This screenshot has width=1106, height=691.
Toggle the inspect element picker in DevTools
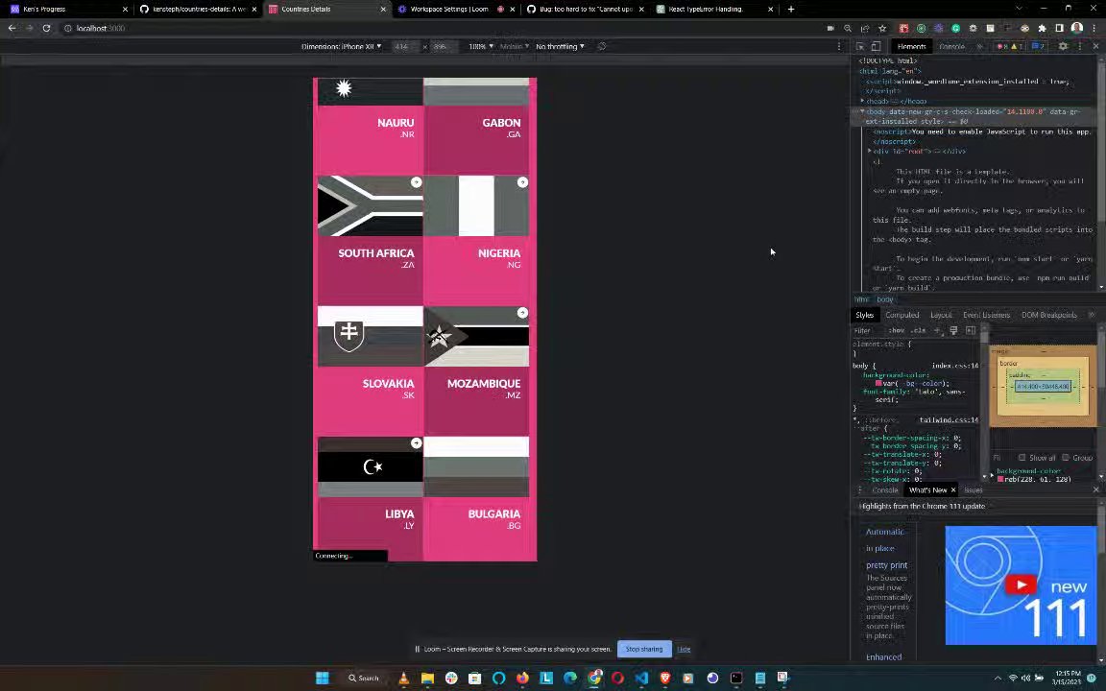tap(860, 46)
